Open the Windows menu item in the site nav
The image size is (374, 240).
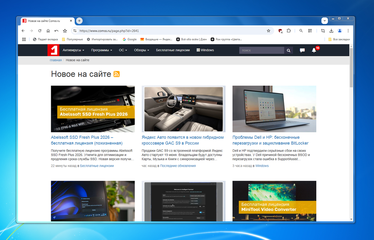point(205,50)
